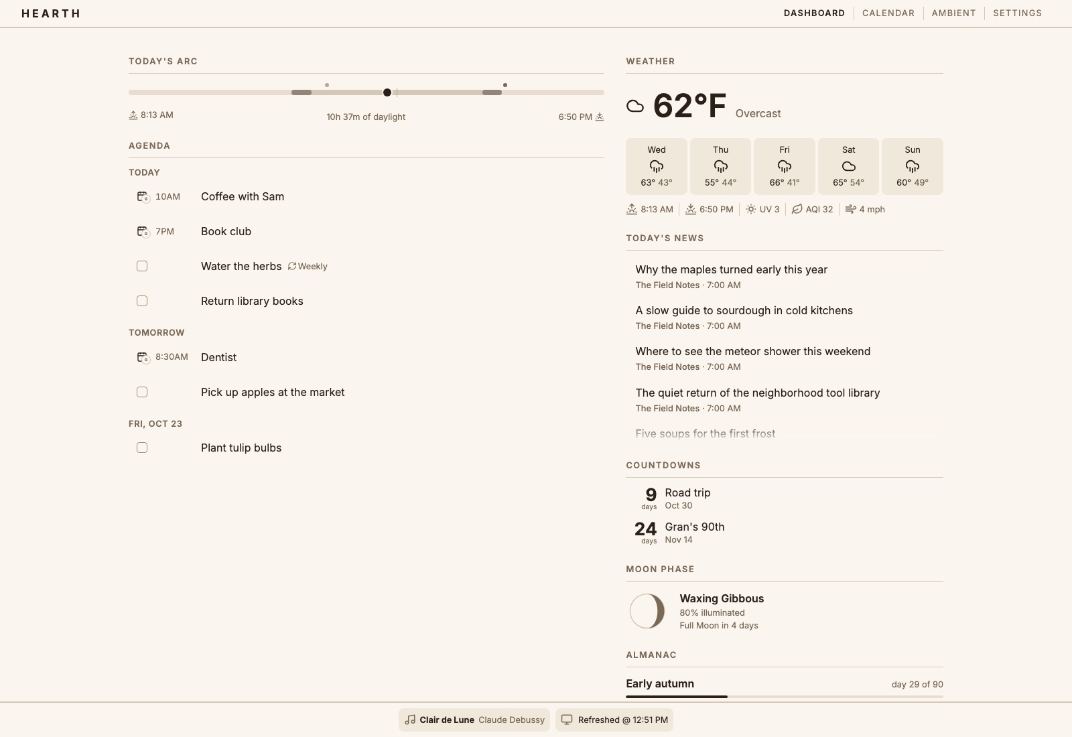Image resolution: width=1072 pixels, height=737 pixels.
Task: Click the rain icon in the Wed forecast
Action: [657, 166]
